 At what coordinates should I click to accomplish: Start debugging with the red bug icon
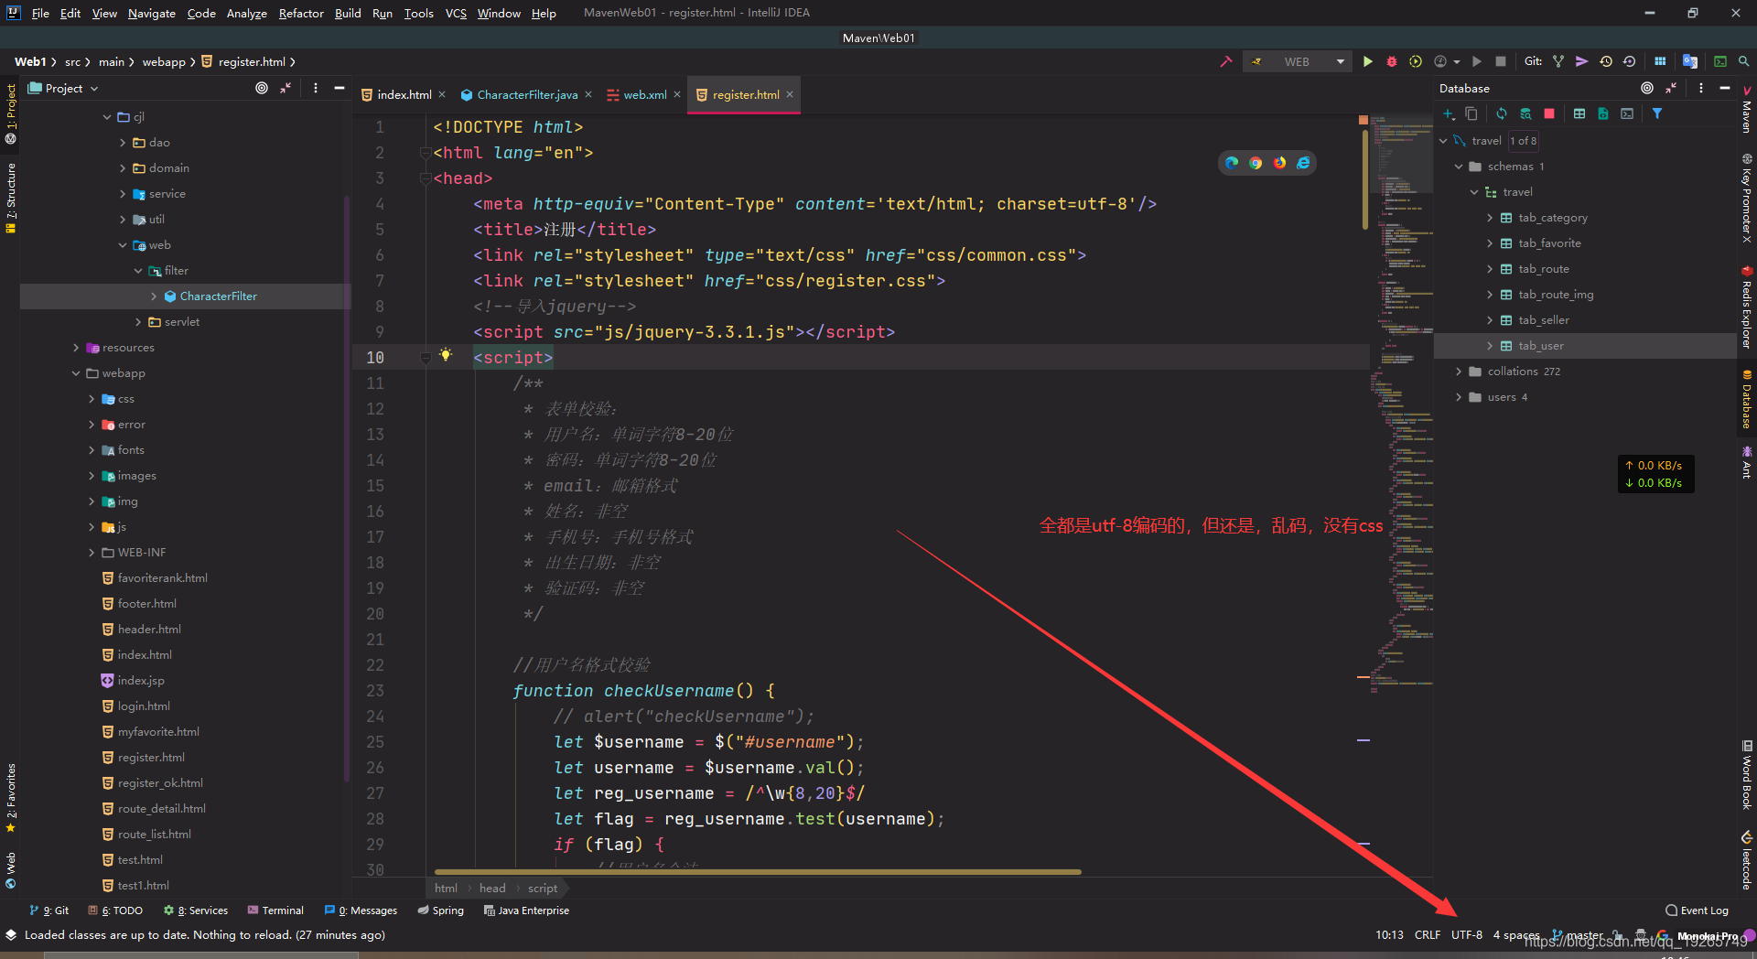click(1391, 61)
